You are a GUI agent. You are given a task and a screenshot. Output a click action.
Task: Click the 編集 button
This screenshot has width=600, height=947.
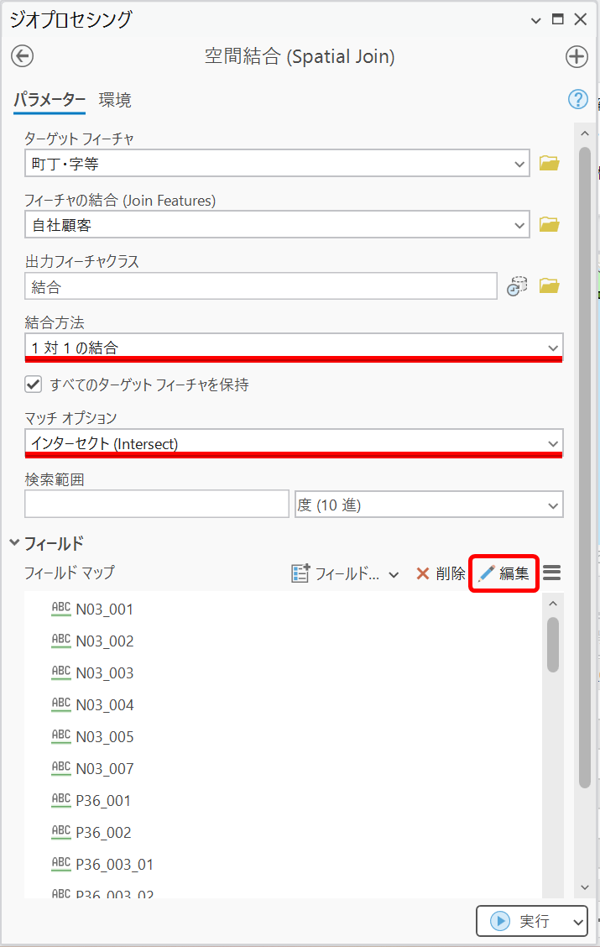505,574
